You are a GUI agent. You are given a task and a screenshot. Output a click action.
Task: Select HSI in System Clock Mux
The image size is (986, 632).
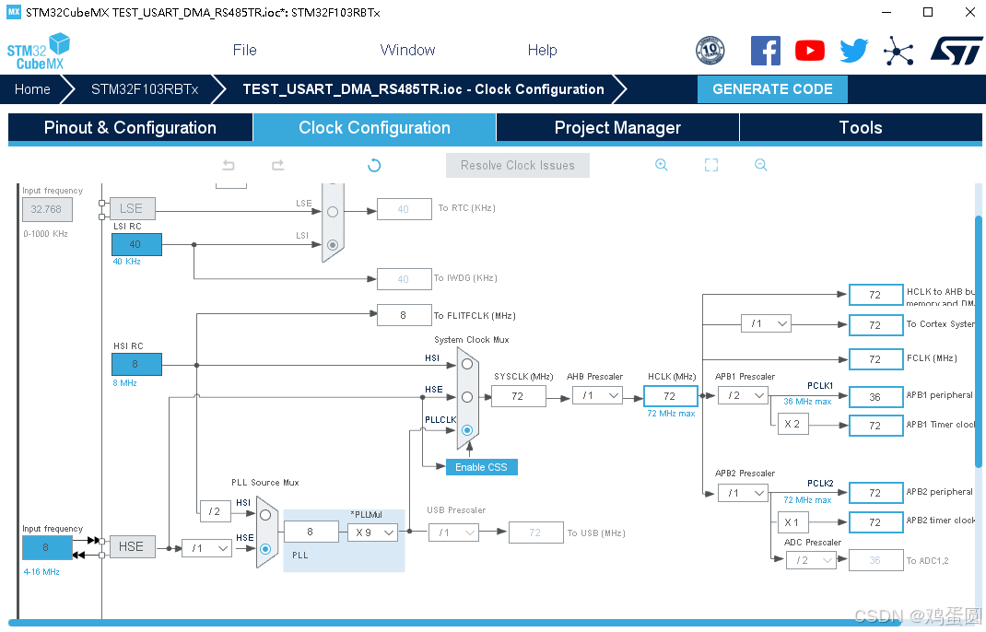[467, 364]
